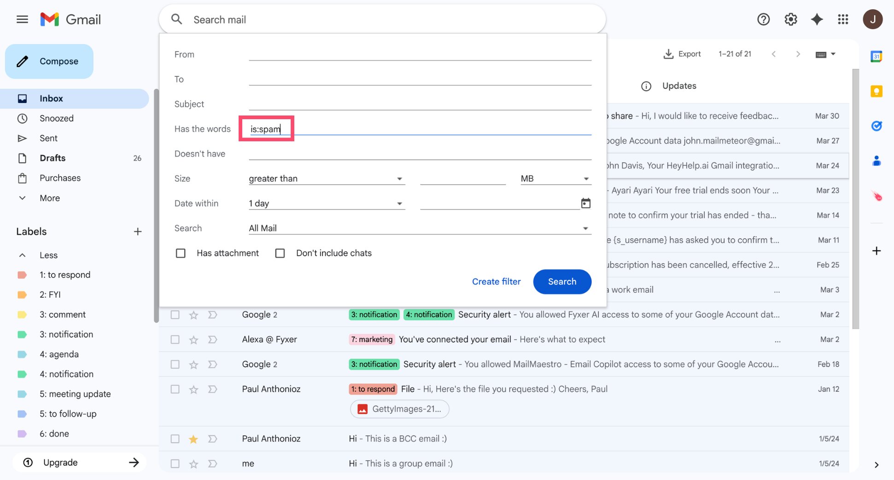Image resolution: width=894 pixels, height=480 pixels.
Task: Go to older emails arrow
Action: 798,54
